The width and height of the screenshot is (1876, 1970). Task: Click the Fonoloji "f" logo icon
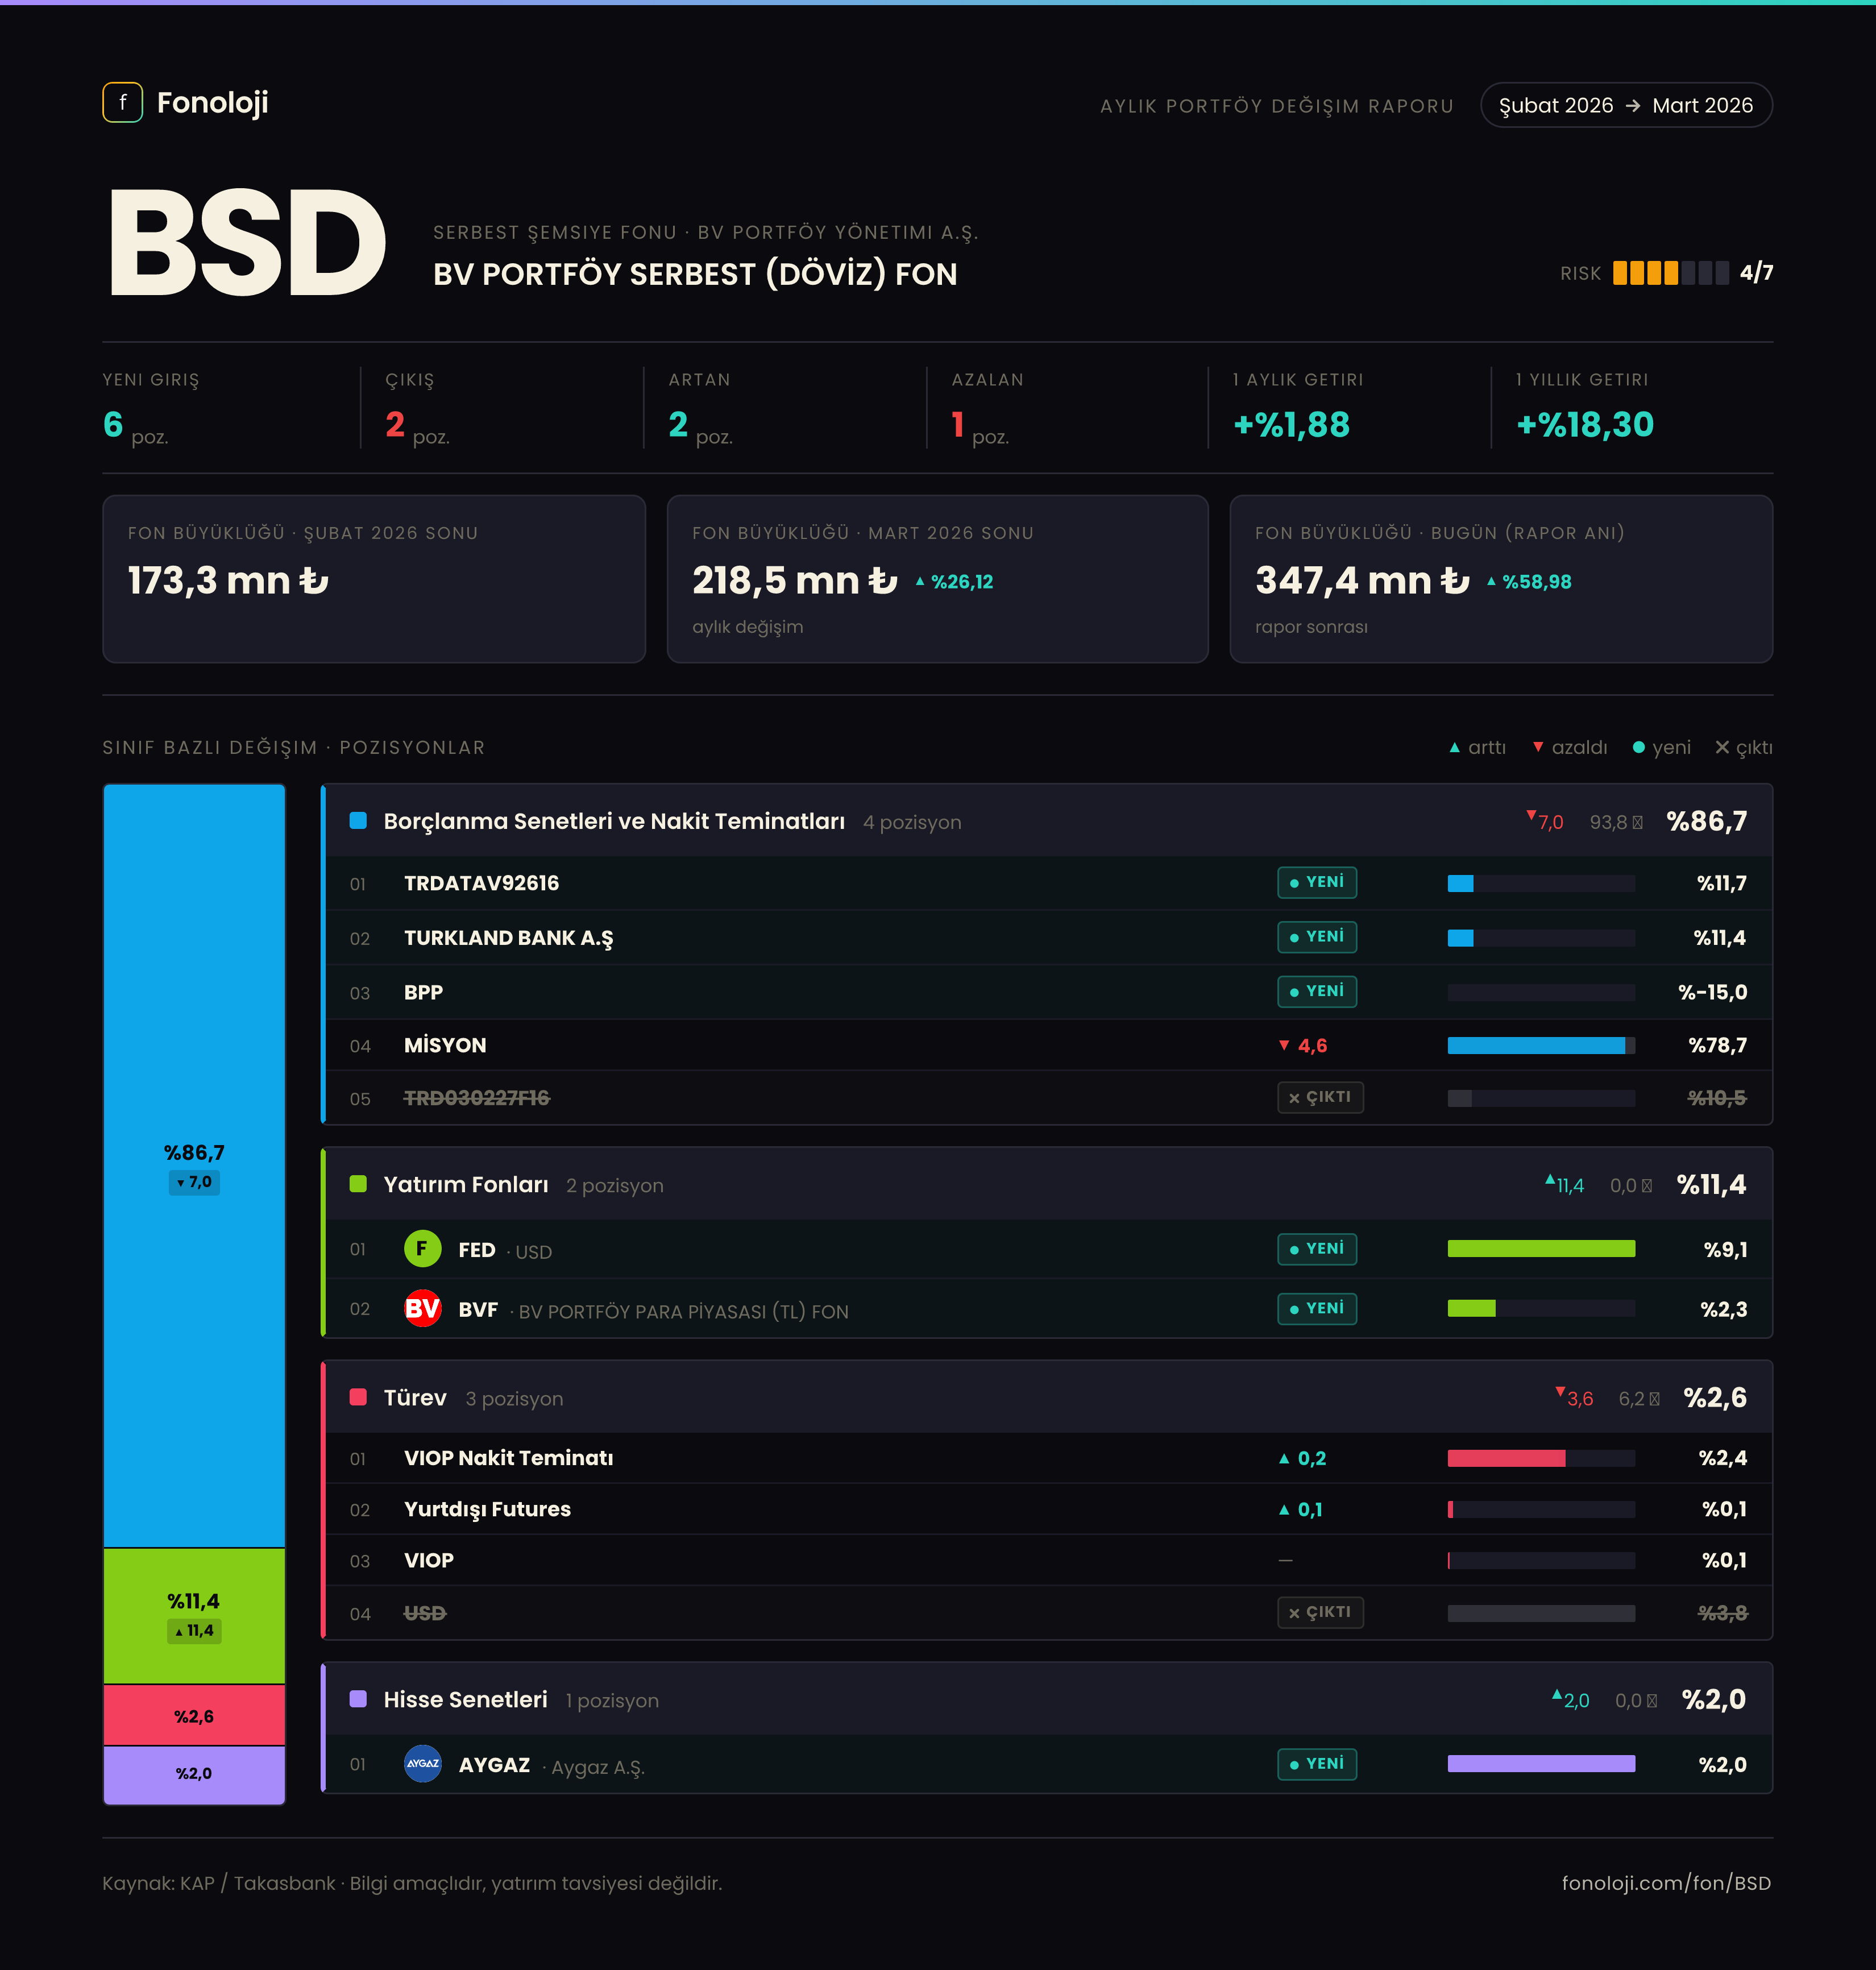(x=122, y=102)
